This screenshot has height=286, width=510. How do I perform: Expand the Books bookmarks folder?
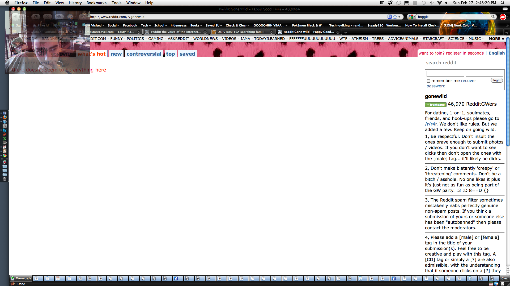pos(196,25)
